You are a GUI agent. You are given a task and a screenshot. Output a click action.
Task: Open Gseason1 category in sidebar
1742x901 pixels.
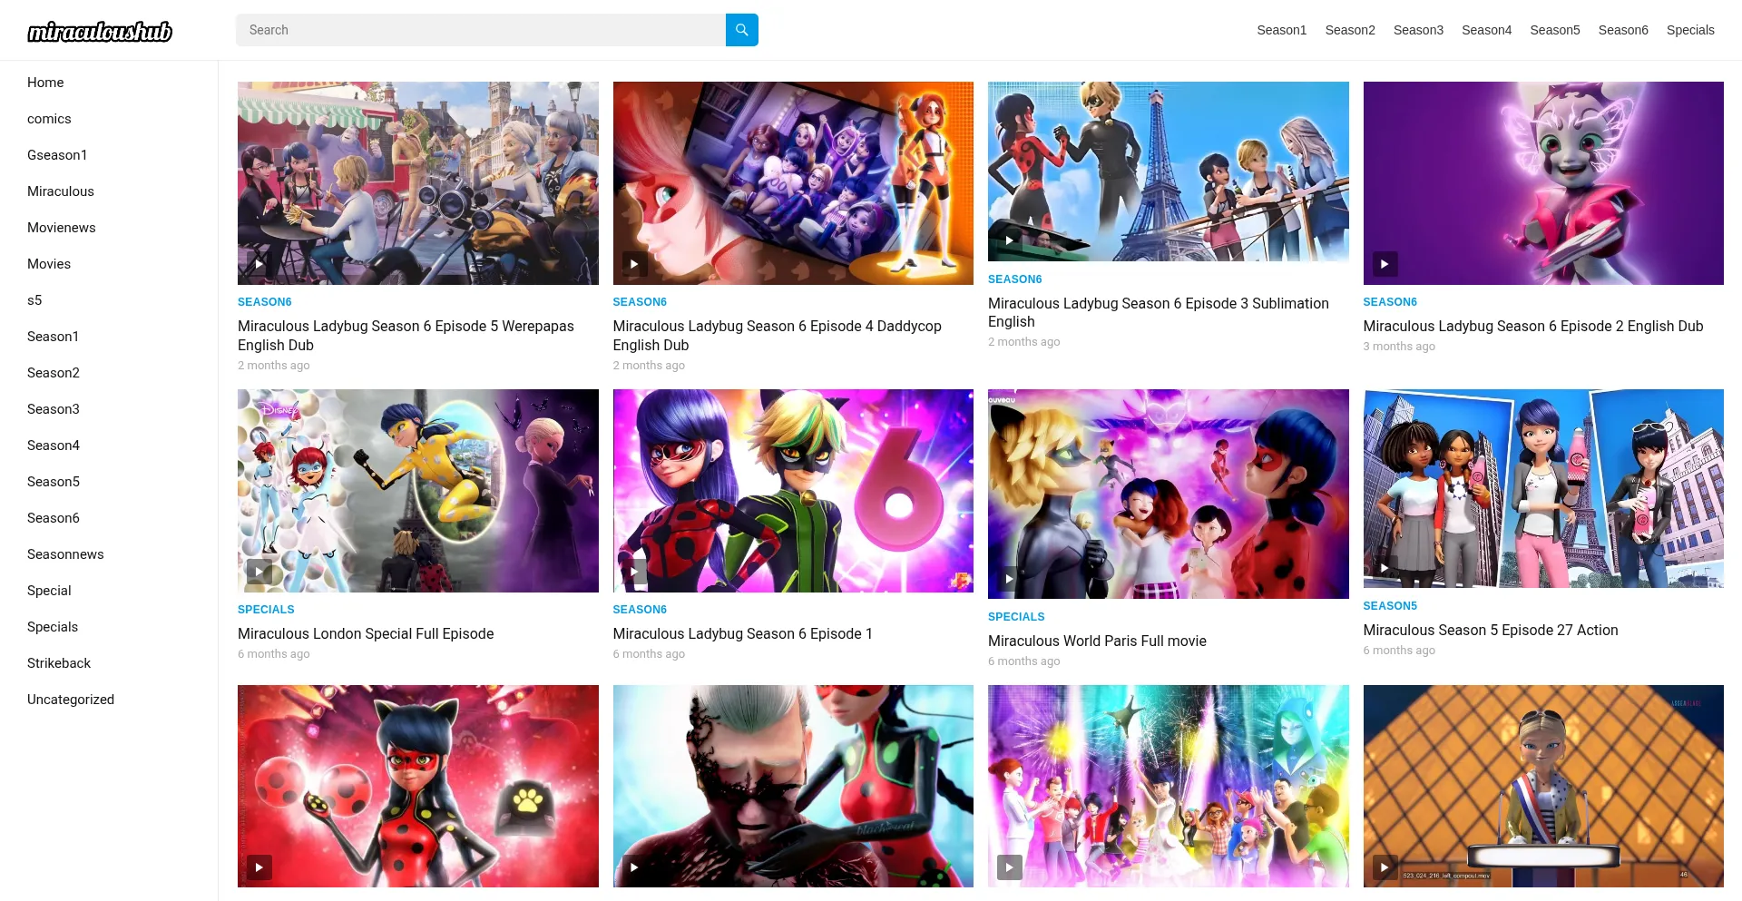pyautogui.click(x=57, y=155)
